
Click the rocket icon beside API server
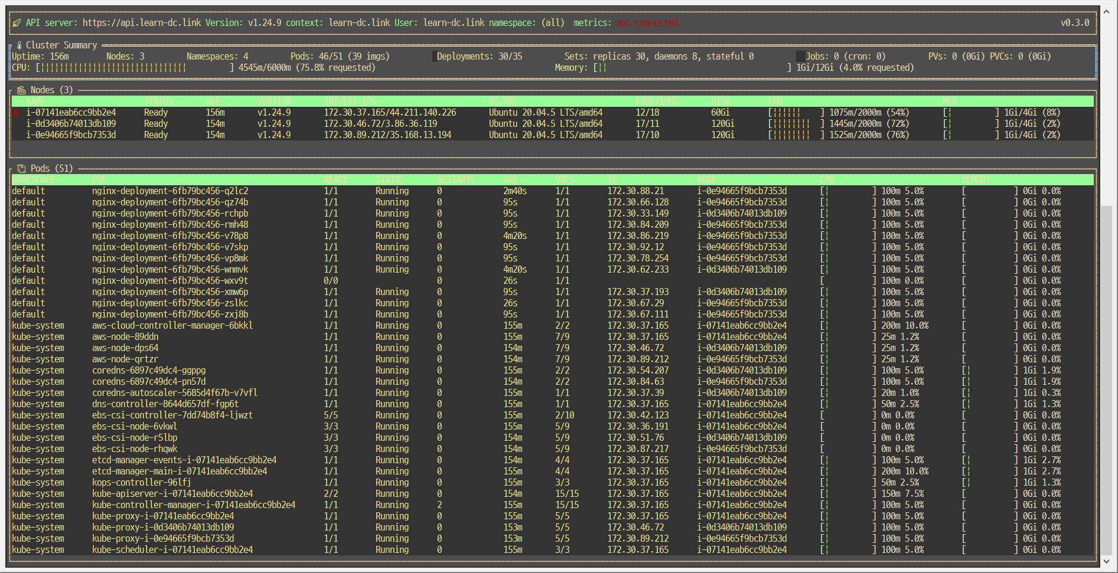coord(16,22)
